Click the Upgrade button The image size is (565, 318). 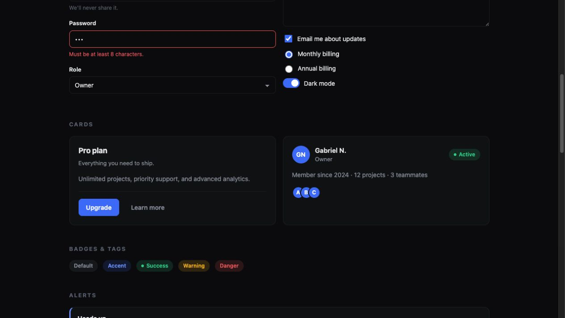tap(99, 207)
